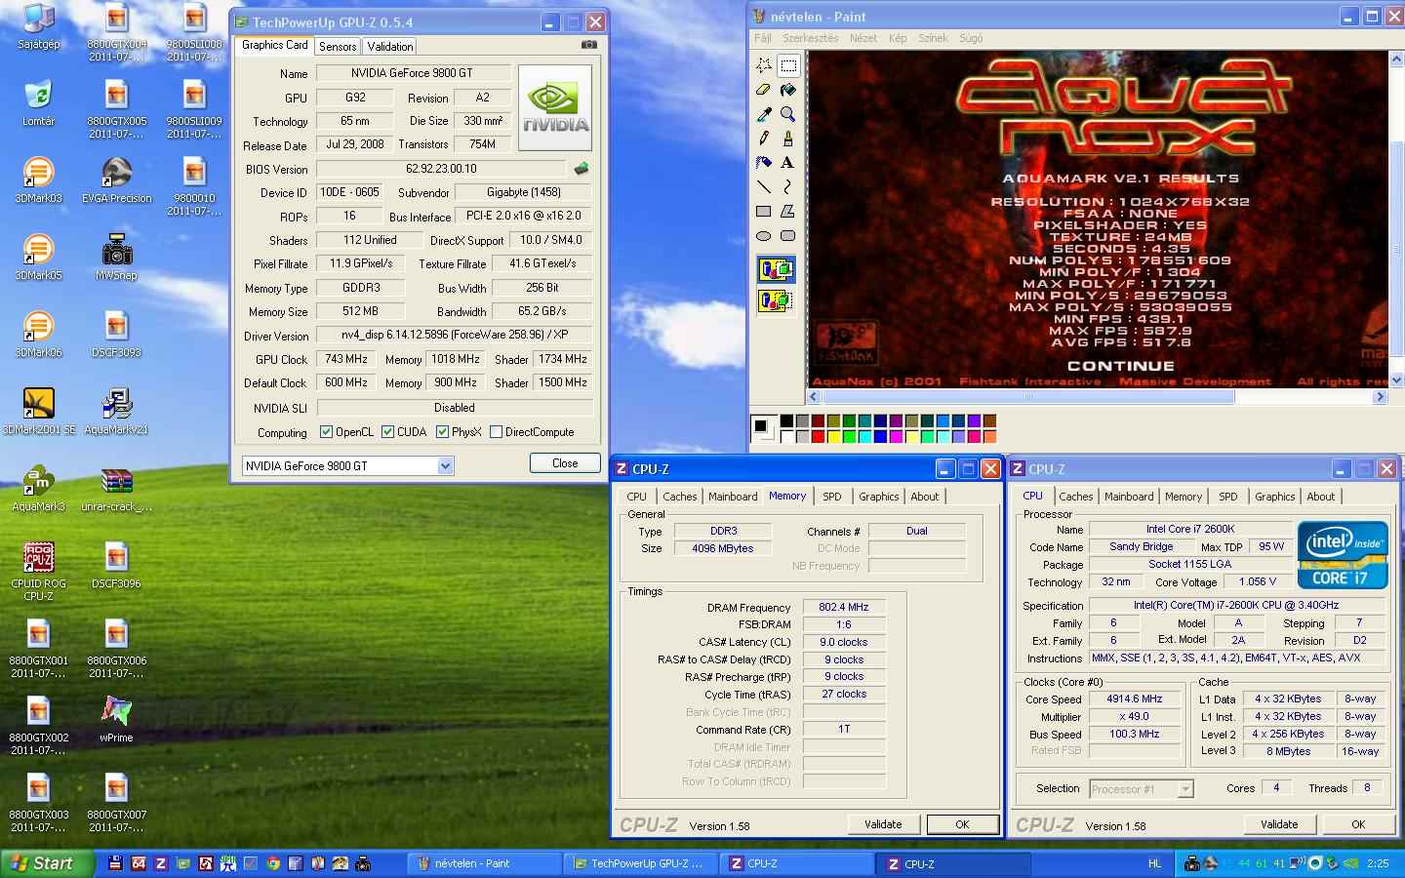Enable the DirectCompute checkbox
Image resolution: width=1405 pixels, height=878 pixels.
pos(496,432)
